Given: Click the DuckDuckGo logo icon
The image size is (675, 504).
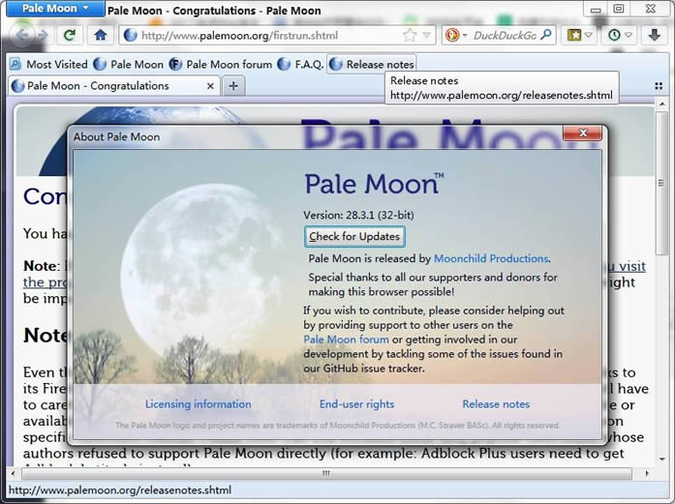Looking at the screenshot, I should click(452, 35).
